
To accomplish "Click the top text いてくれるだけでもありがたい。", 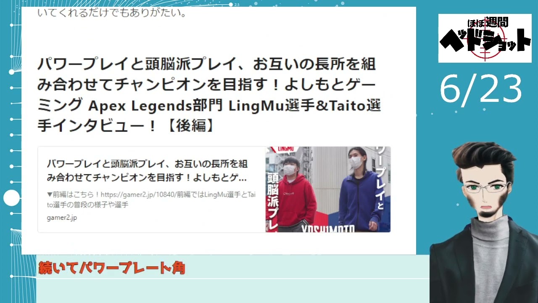I will coord(112,13).
